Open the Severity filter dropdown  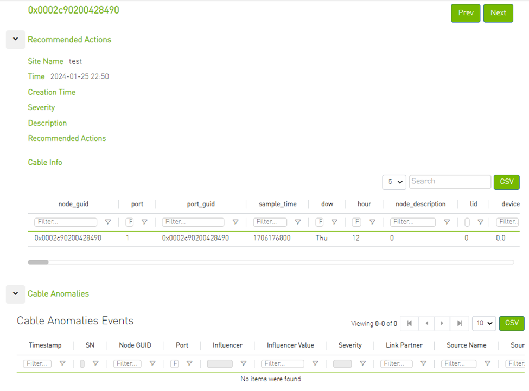pyautogui.click(x=342, y=363)
